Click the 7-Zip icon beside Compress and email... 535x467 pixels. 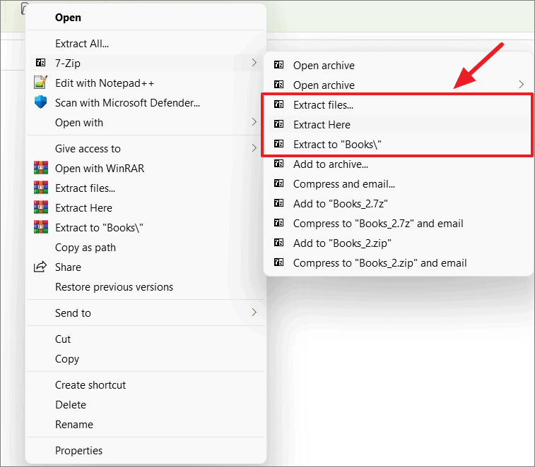[278, 183]
